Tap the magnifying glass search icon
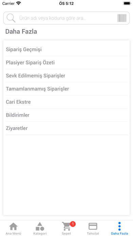133x236 pixels. (x=11, y=18)
